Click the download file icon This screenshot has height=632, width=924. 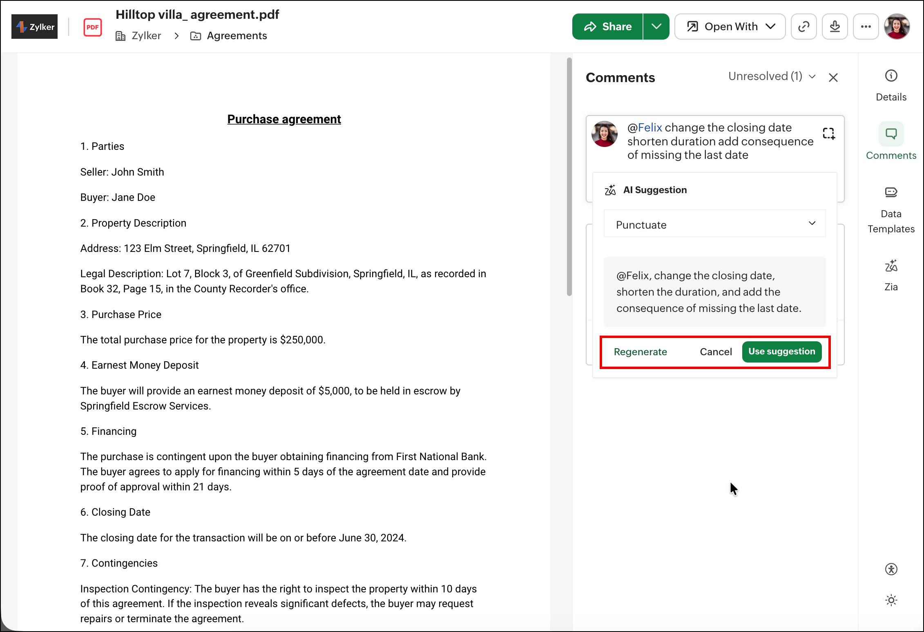pos(835,27)
